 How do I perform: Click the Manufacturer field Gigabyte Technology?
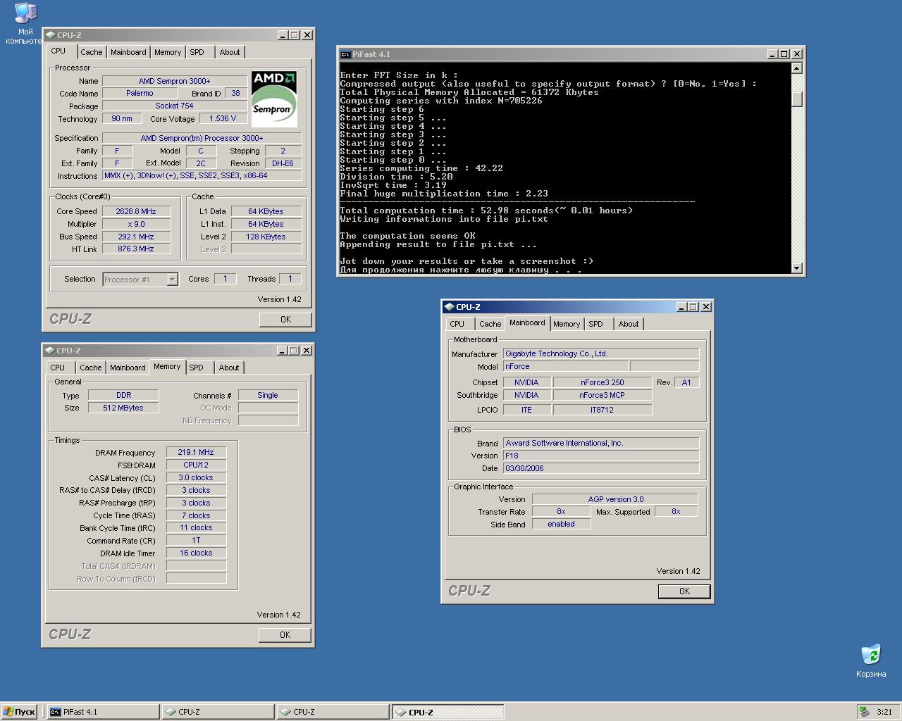[x=601, y=353]
